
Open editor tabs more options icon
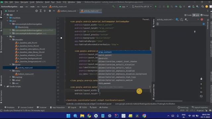[208, 11]
